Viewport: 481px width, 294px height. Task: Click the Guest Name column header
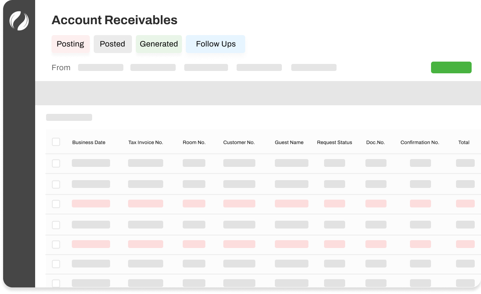290,142
